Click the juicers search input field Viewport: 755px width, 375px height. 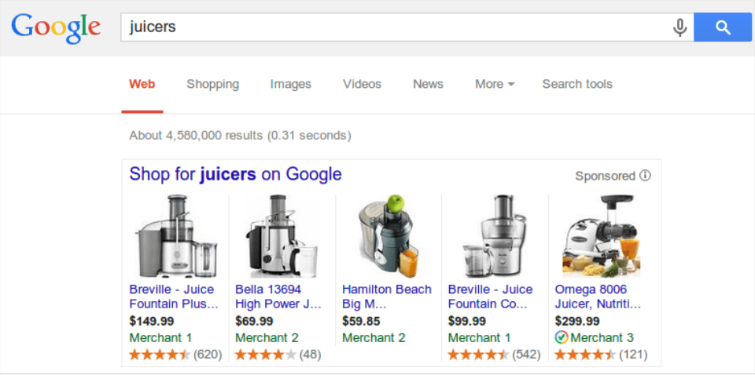[x=393, y=27]
